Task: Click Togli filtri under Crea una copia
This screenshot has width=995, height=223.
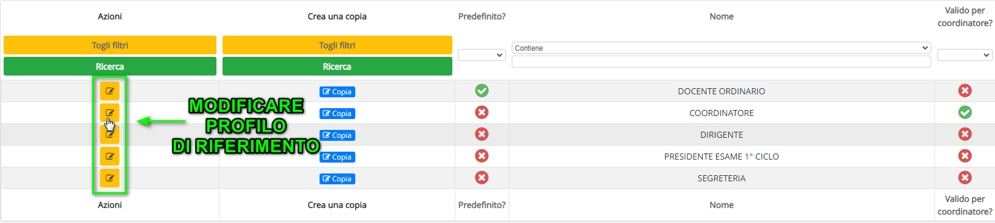Action: coord(337,45)
